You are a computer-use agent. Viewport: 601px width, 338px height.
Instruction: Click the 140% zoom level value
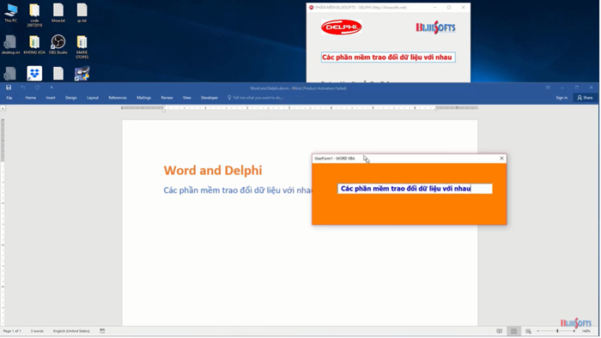586,331
